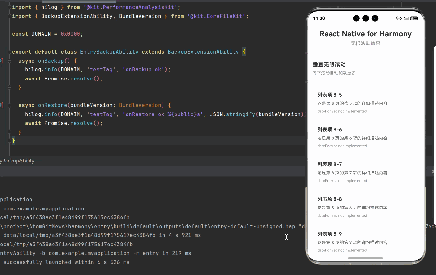This screenshot has width=436, height=275.
Task: Tap the home gesture bar at emulator bottom
Action: coord(366,258)
